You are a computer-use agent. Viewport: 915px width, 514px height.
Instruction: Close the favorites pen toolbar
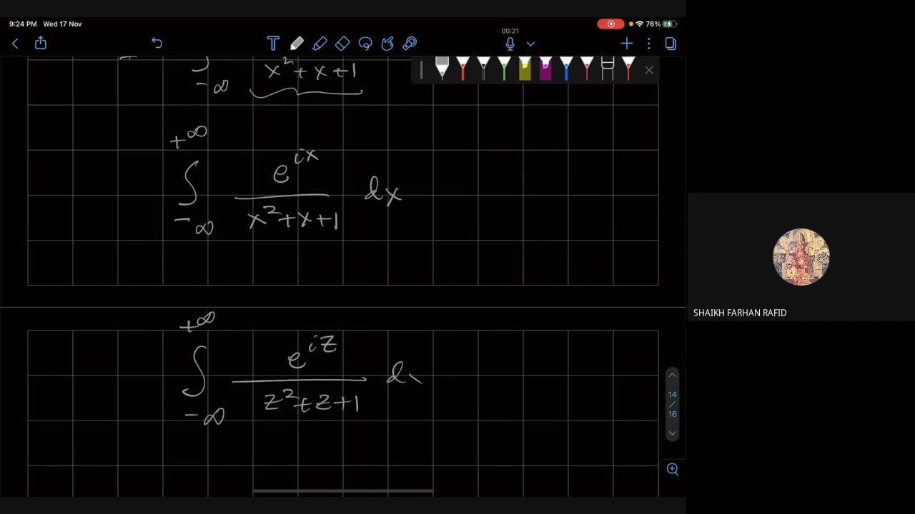coord(648,70)
